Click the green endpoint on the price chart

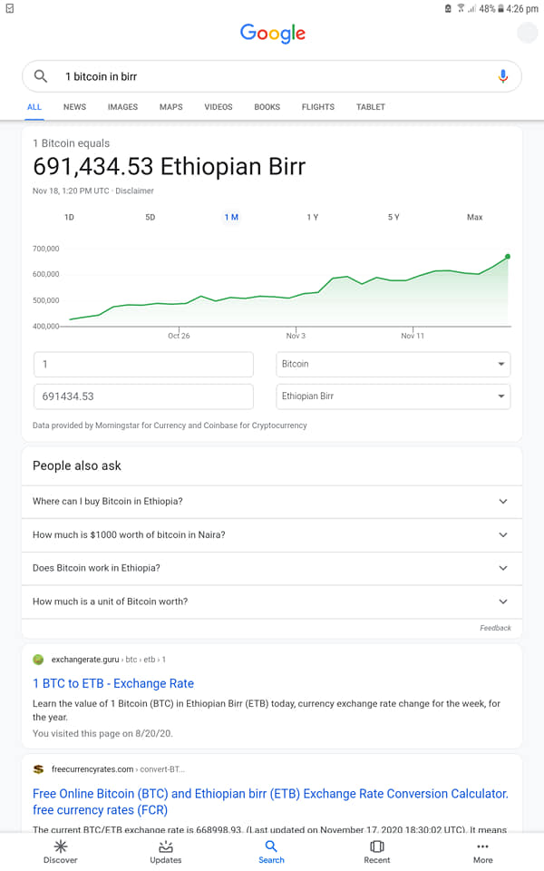click(x=508, y=257)
